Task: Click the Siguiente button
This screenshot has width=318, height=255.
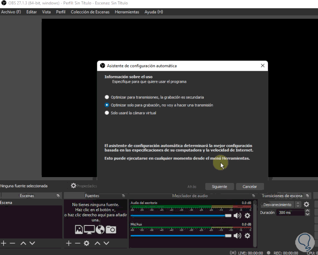Action: pyautogui.click(x=219, y=187)
